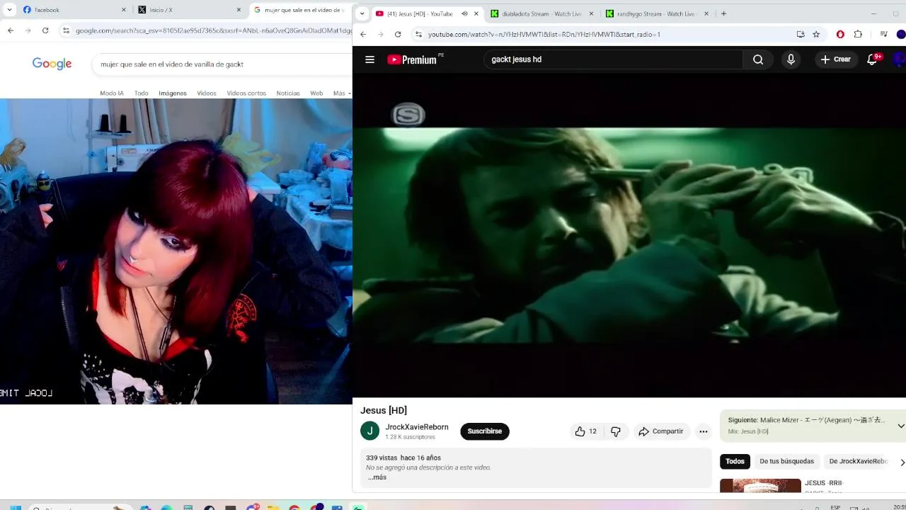The image size is (906, 510).
Task: Share the video with Compartir
Action: click(x=661, y=431)
